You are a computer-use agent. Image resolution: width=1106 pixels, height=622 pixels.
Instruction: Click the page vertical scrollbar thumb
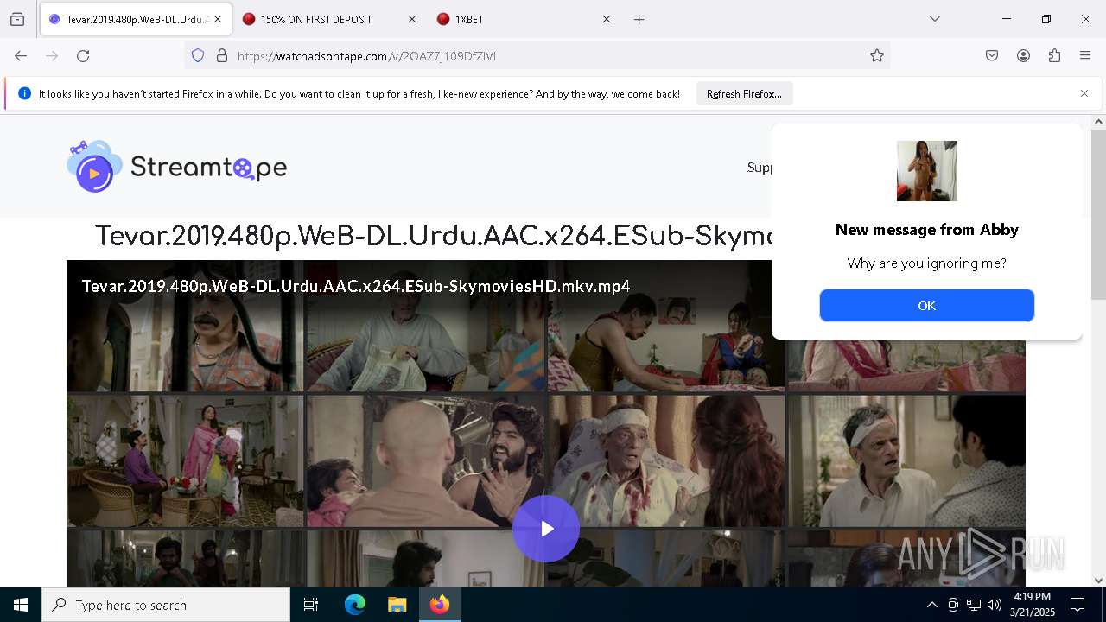(x=1098, y=214)
